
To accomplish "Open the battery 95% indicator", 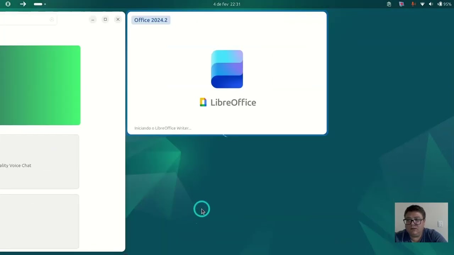I will [x=444, y=4].
